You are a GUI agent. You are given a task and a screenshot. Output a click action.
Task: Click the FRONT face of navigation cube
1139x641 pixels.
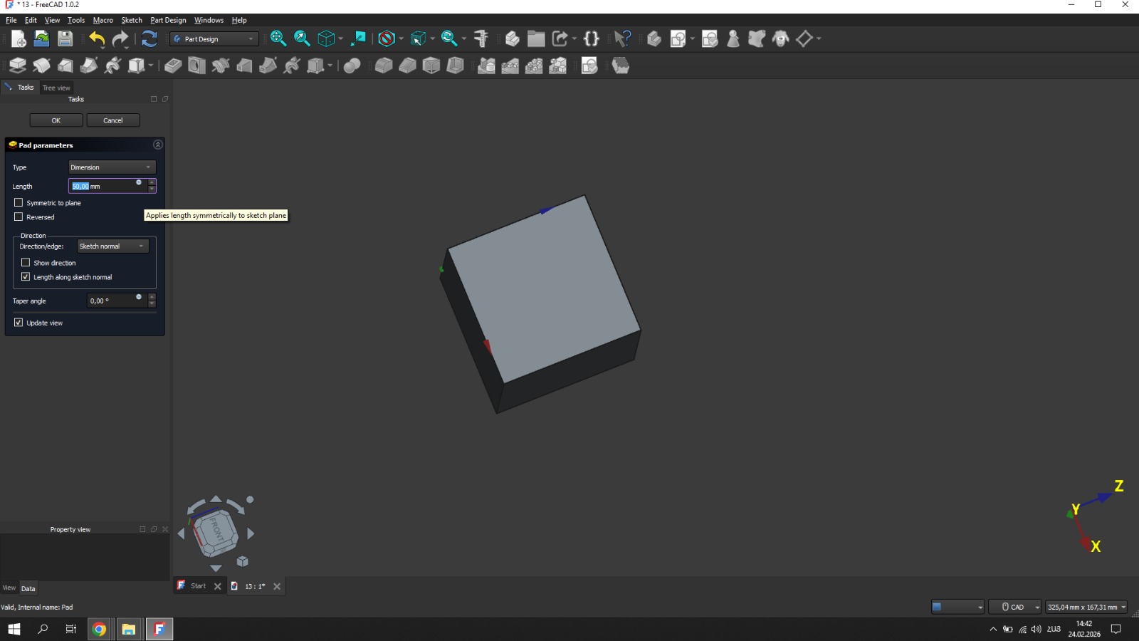pos(216,531)
